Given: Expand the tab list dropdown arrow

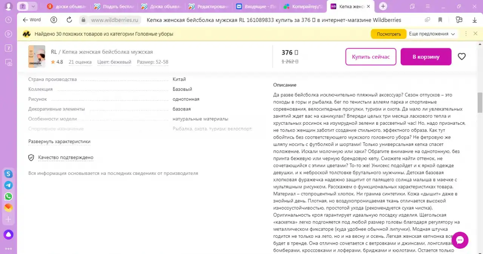Looking at the screenshot, I should [33, 6].
